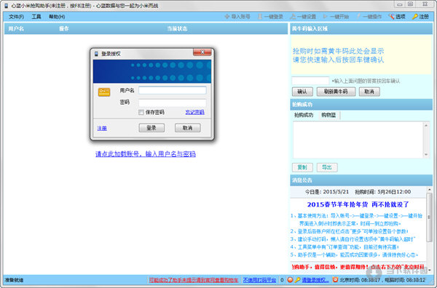Image resolution: width=437 pixels, height=288 pixels.
Task: Click the 用户名 column header
Action: click(16, 28)
